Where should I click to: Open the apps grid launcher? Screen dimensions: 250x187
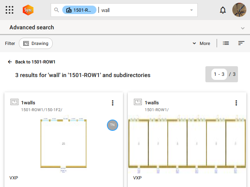[10, 10]
